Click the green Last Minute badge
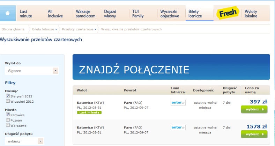Image resolution: width=275 pixels, height=146 pixels. (89, 112)
